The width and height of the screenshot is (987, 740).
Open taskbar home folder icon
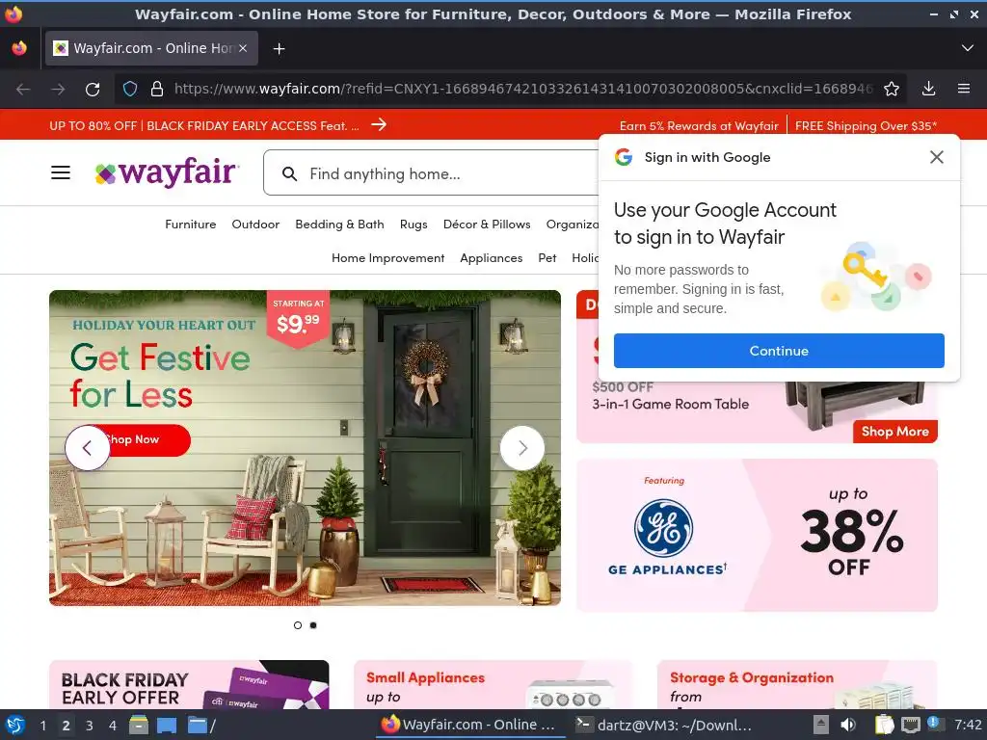pos(200,725)
